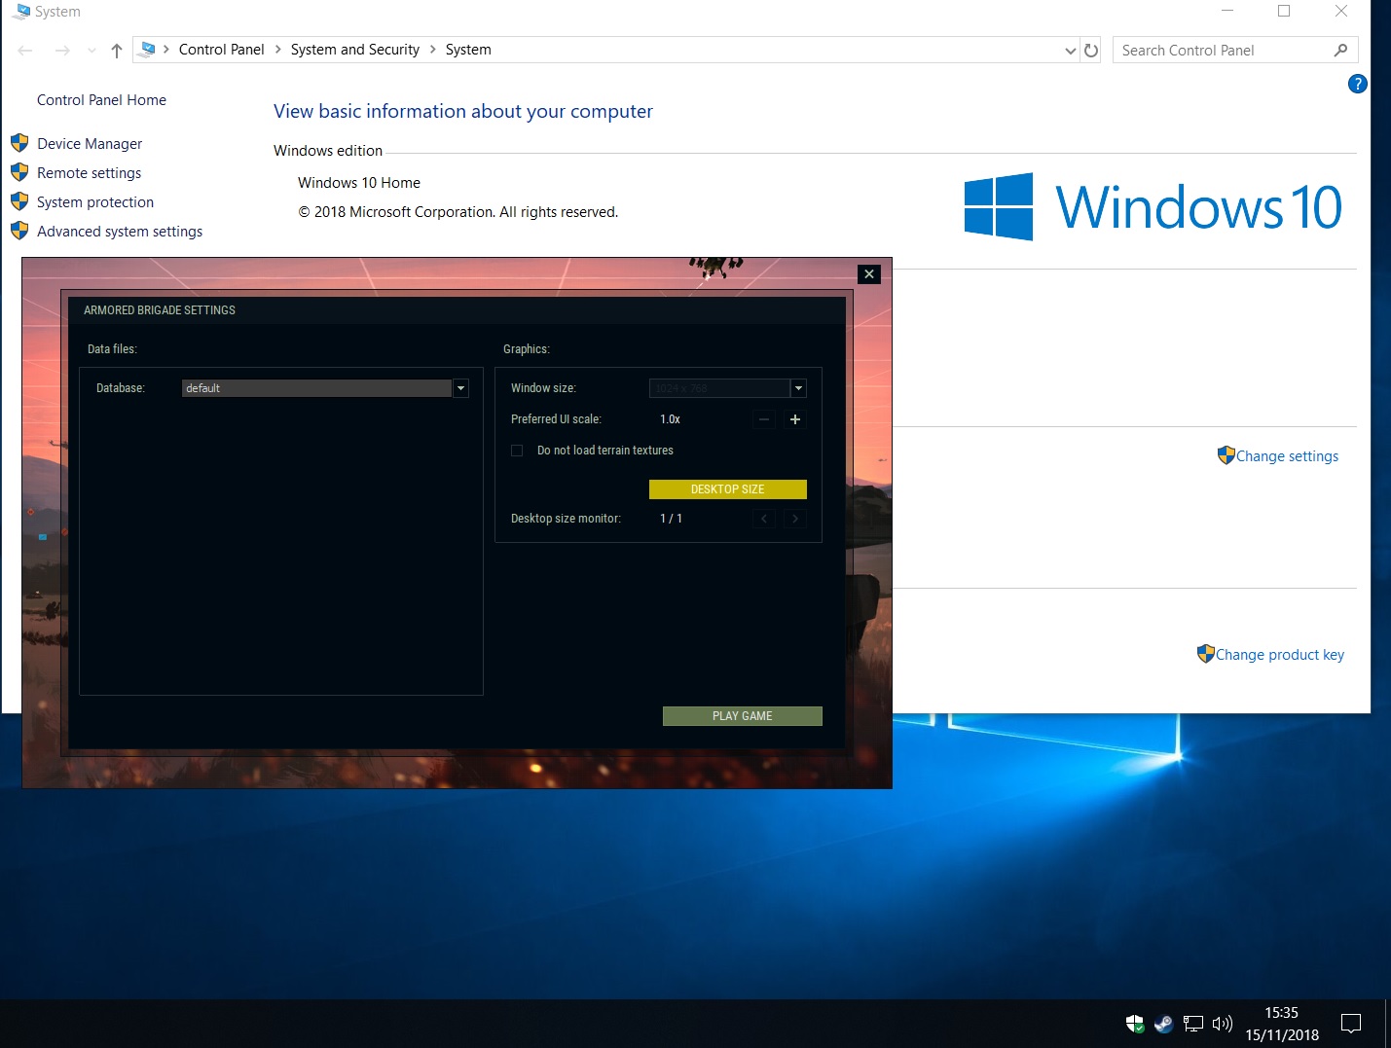Open Device Manager link
Viewport: 1391px width, 1048px height.
coord(90,144)
